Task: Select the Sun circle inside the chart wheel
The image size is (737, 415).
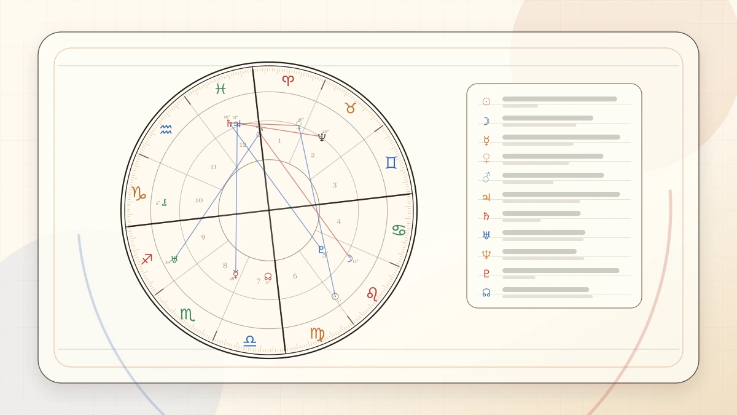Action: point(335,296)
